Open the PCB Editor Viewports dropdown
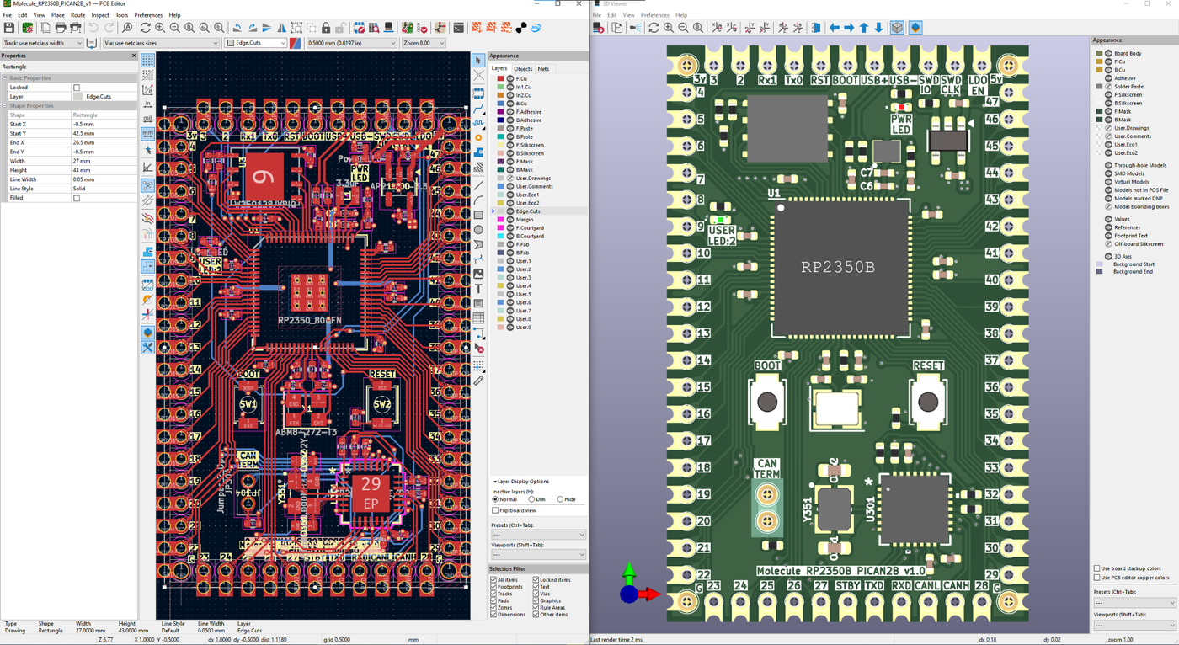This screenshot has height=645, width=1179. point(538,555)
